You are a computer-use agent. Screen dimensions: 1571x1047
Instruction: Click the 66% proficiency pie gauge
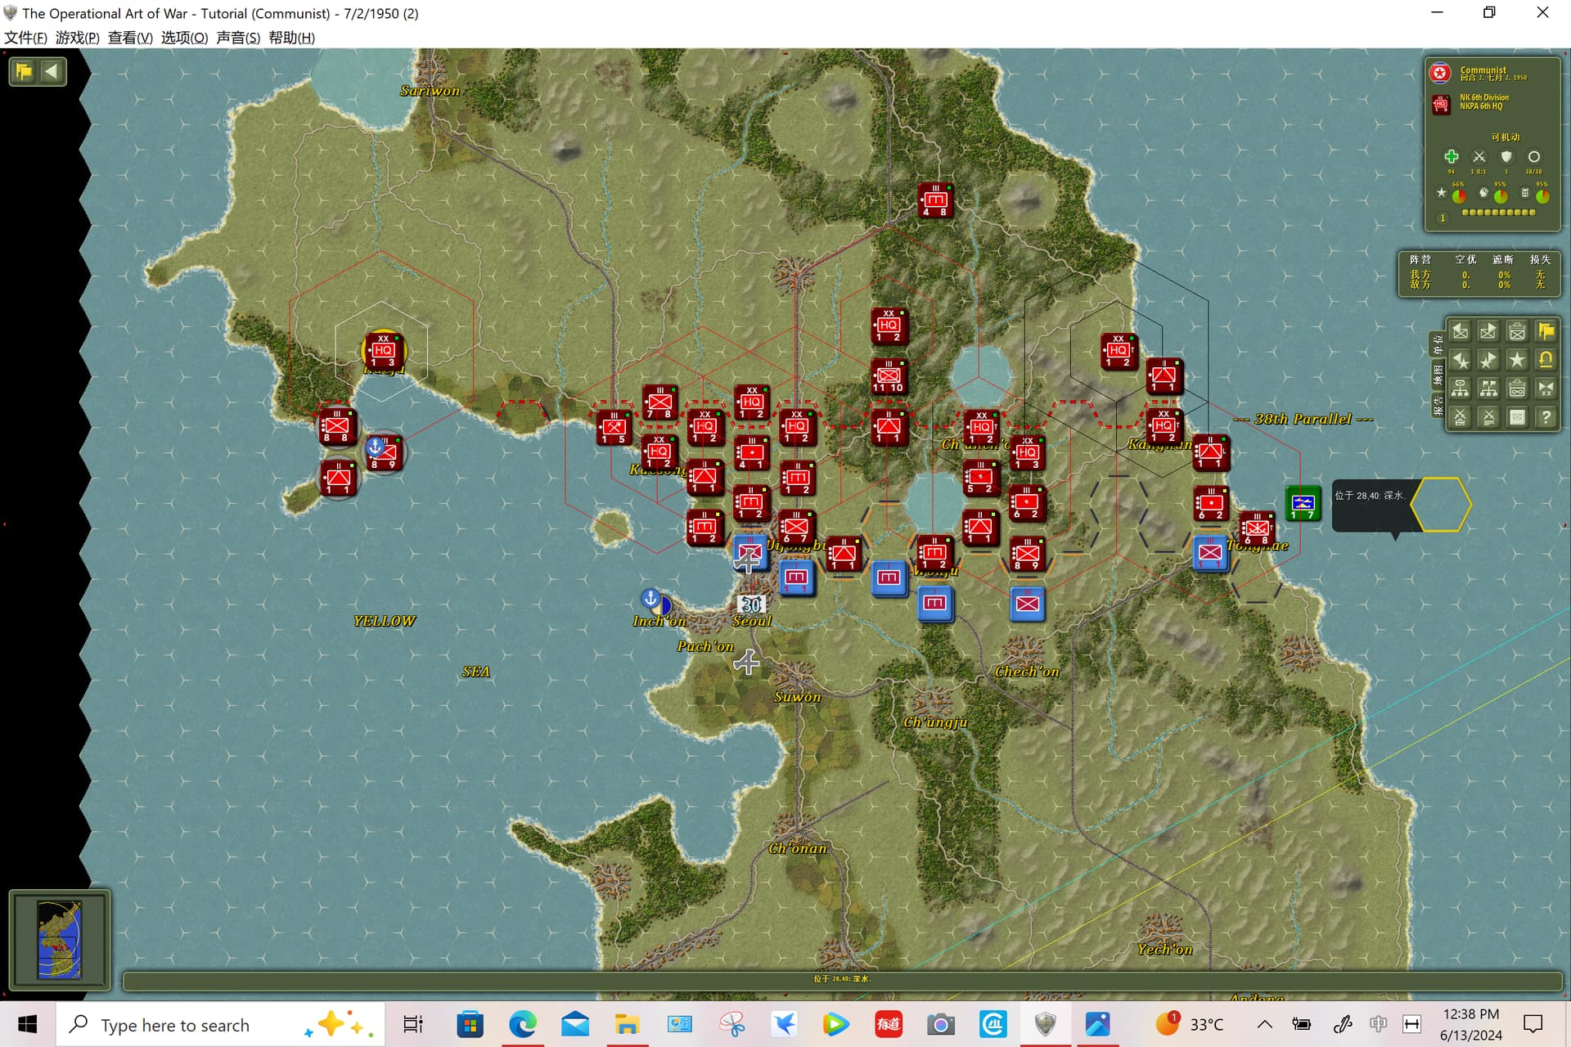pyautogui.click(x=1458, y=196)
